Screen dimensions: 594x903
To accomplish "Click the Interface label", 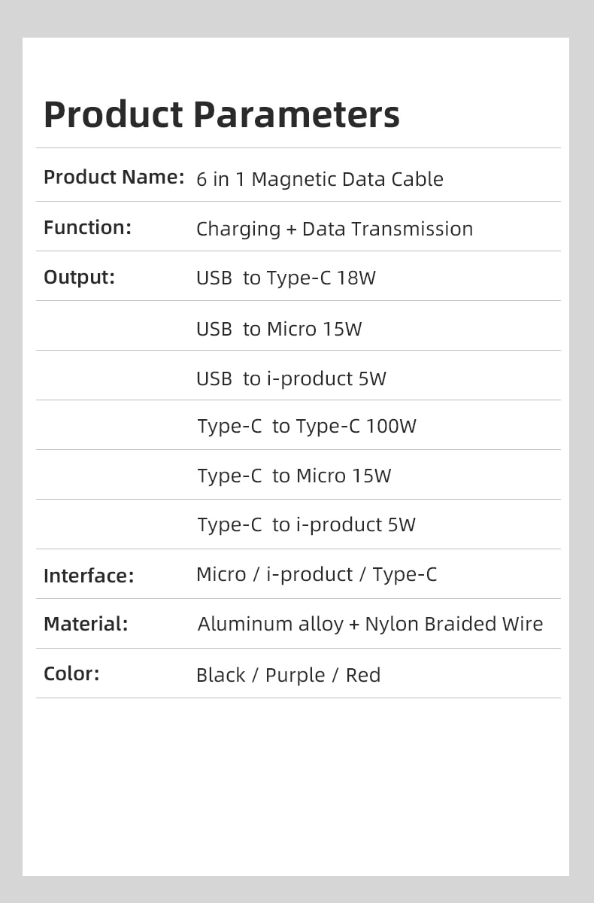I will 89,576.
